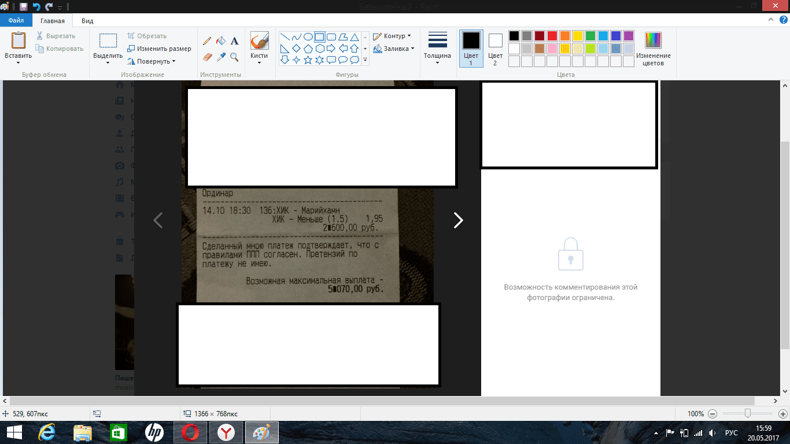This screenshot has width=790, height=444.
Task: Select the Eraser tool
Action: coord(207,57)
